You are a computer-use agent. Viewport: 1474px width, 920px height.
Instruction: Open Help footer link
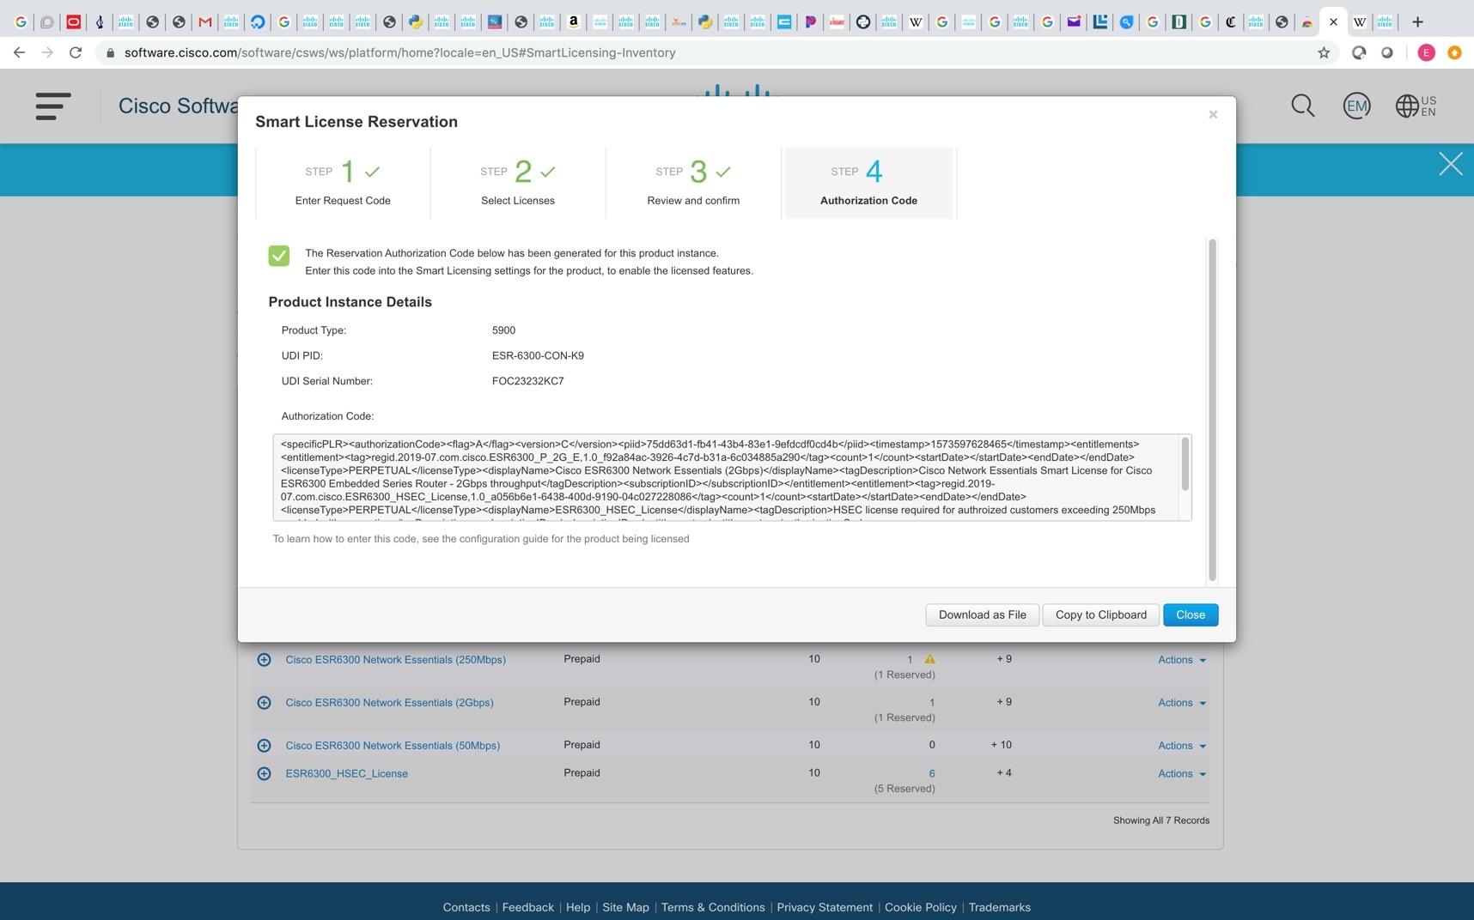click(x=578, y=907)
